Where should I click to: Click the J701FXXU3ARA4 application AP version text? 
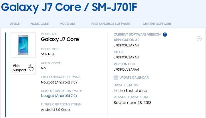point(126,45)
